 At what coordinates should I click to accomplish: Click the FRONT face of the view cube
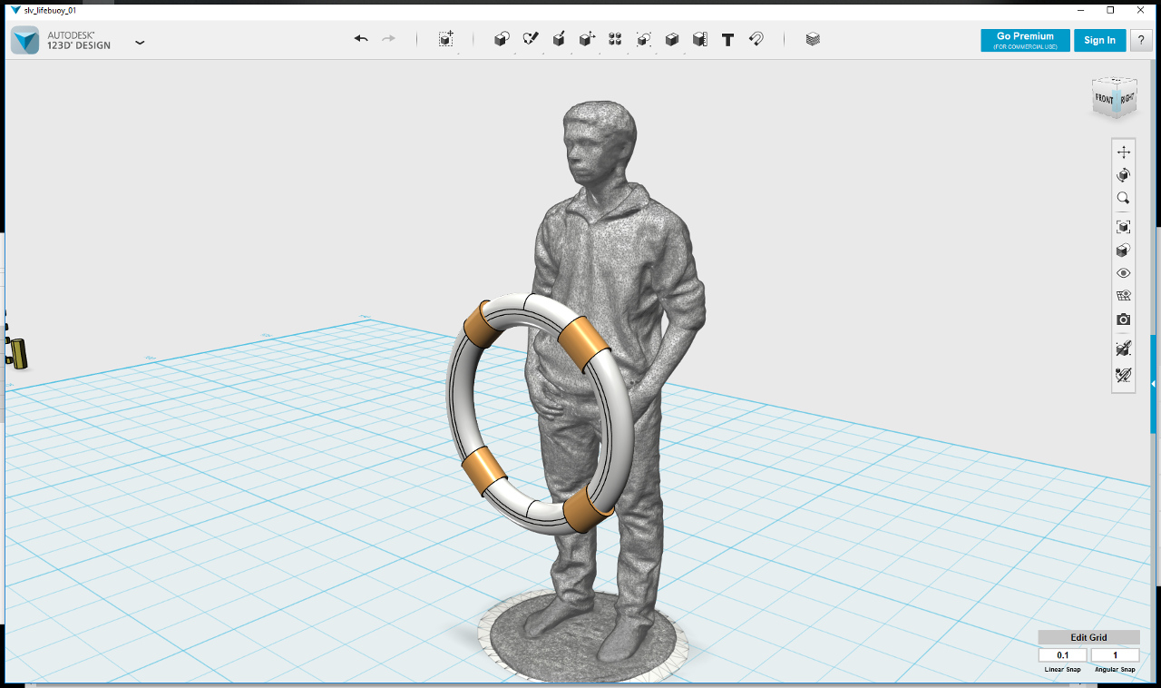point(1104,99)
